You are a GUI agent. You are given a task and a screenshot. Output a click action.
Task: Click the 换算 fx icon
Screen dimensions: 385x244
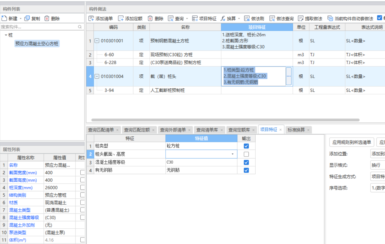coord(223,19)
